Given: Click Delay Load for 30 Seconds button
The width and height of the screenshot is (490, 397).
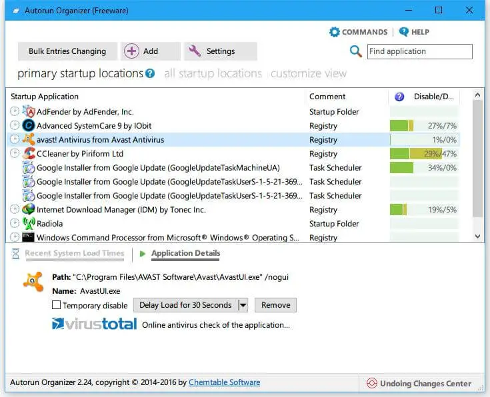Looking at the screenshot, I should [185, 305].
